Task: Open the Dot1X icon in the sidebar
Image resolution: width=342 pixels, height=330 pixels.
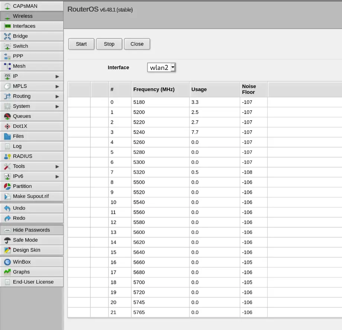Action: tap(7, 126)
